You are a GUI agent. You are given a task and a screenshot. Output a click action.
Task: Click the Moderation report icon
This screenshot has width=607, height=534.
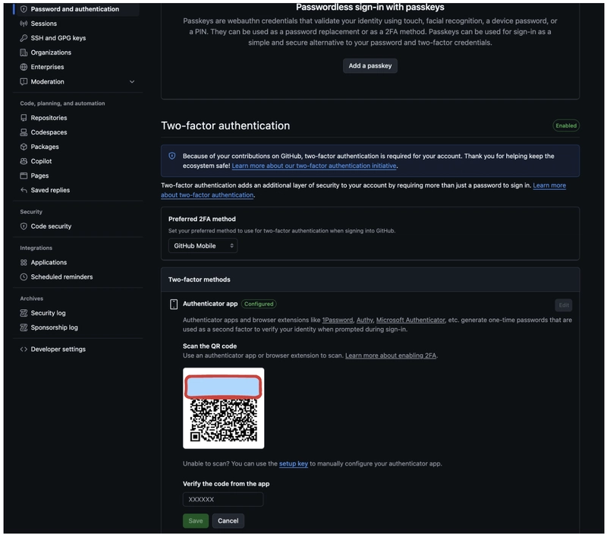pos(24,82)
